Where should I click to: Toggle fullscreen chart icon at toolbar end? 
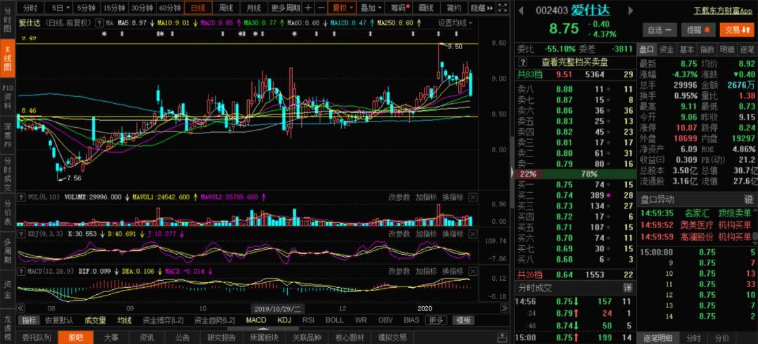pos(503,8)
